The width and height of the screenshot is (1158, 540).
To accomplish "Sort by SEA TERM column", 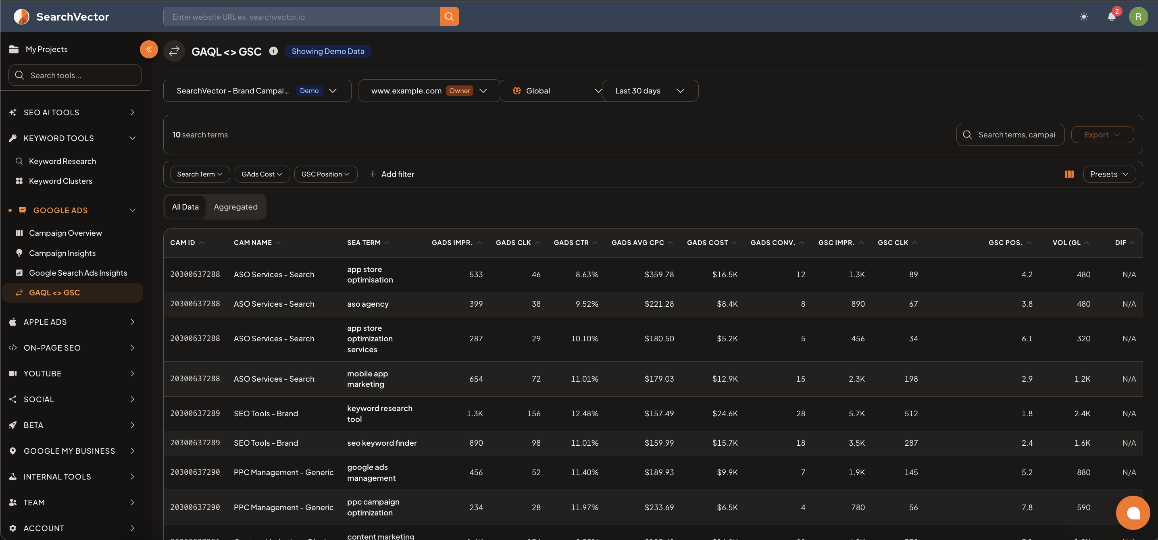I will [368, 243].
